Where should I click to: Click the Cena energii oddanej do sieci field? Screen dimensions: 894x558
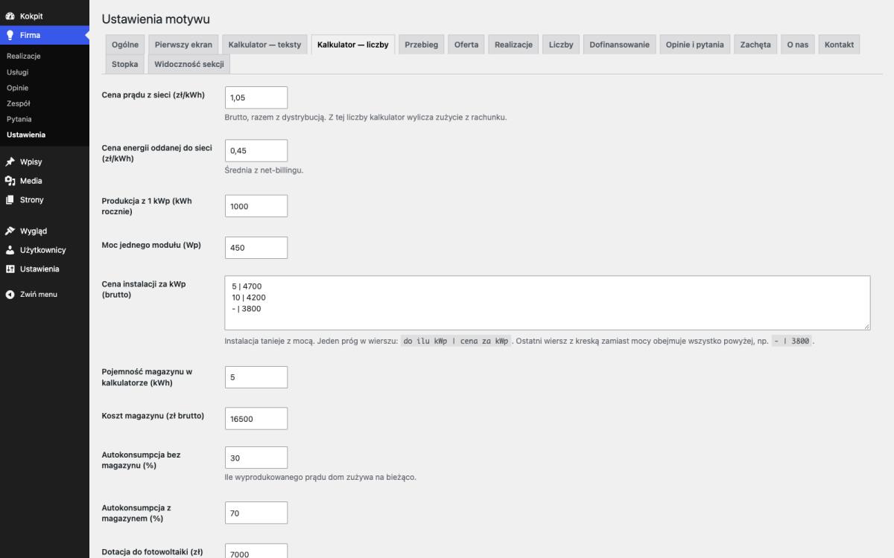click(256, 150)
